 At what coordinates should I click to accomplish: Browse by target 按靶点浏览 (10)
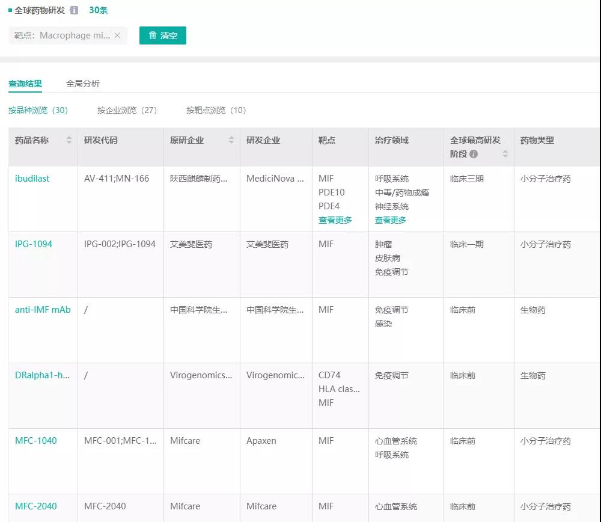[216, 110]
